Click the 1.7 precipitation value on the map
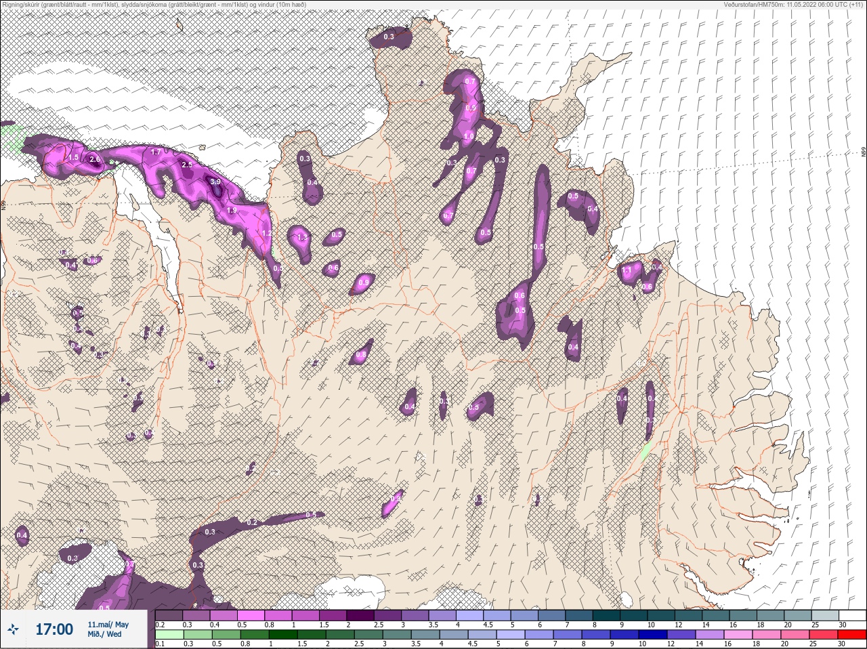 tap(156, 152)
